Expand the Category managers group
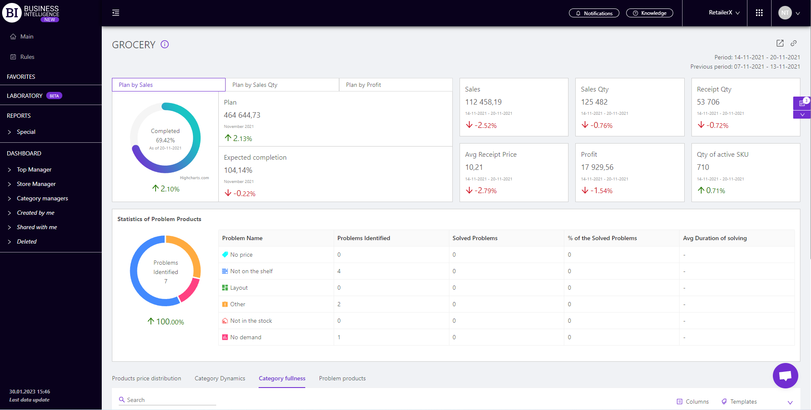 click(42, 198)
